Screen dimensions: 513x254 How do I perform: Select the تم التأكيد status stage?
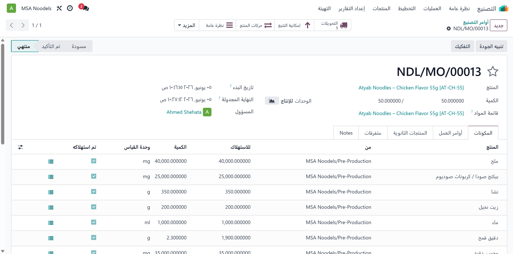51,46
